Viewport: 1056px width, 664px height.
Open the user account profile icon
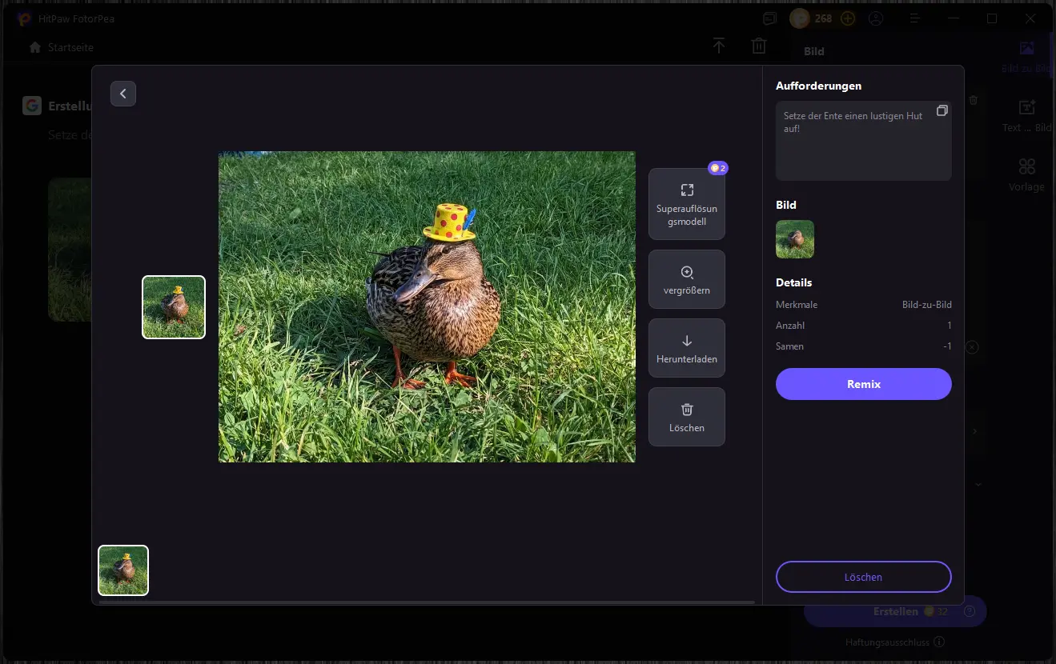point(875,18)
